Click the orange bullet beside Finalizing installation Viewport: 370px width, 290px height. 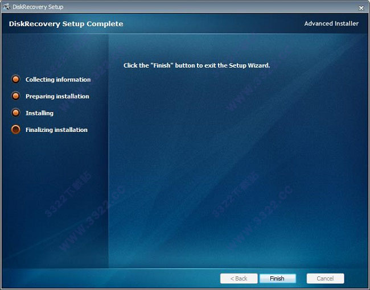[x=16, y=130]
